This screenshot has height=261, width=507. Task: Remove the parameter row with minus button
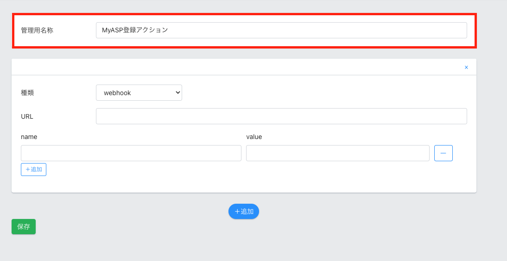click(443, 153)
